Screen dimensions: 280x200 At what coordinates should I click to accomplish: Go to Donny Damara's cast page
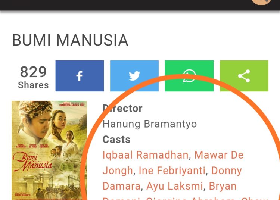click(172, 178)
